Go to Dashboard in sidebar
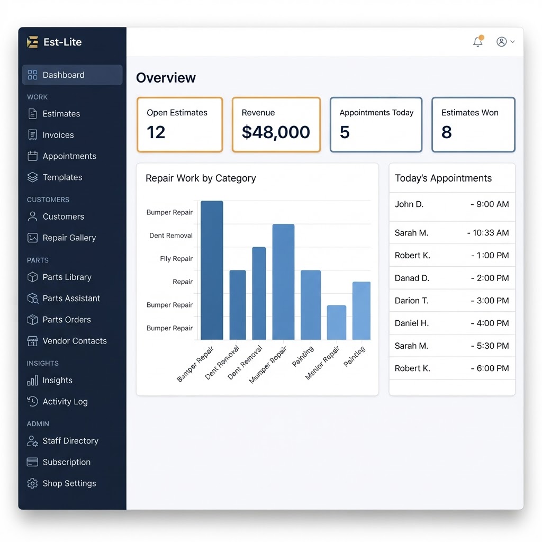This screenshot has height=542, width=542. point(72,75)
